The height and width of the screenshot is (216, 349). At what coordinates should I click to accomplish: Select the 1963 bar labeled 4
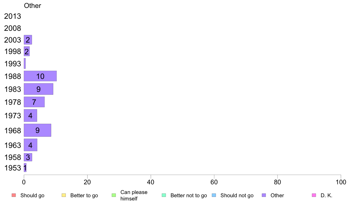tap(31, 145)
